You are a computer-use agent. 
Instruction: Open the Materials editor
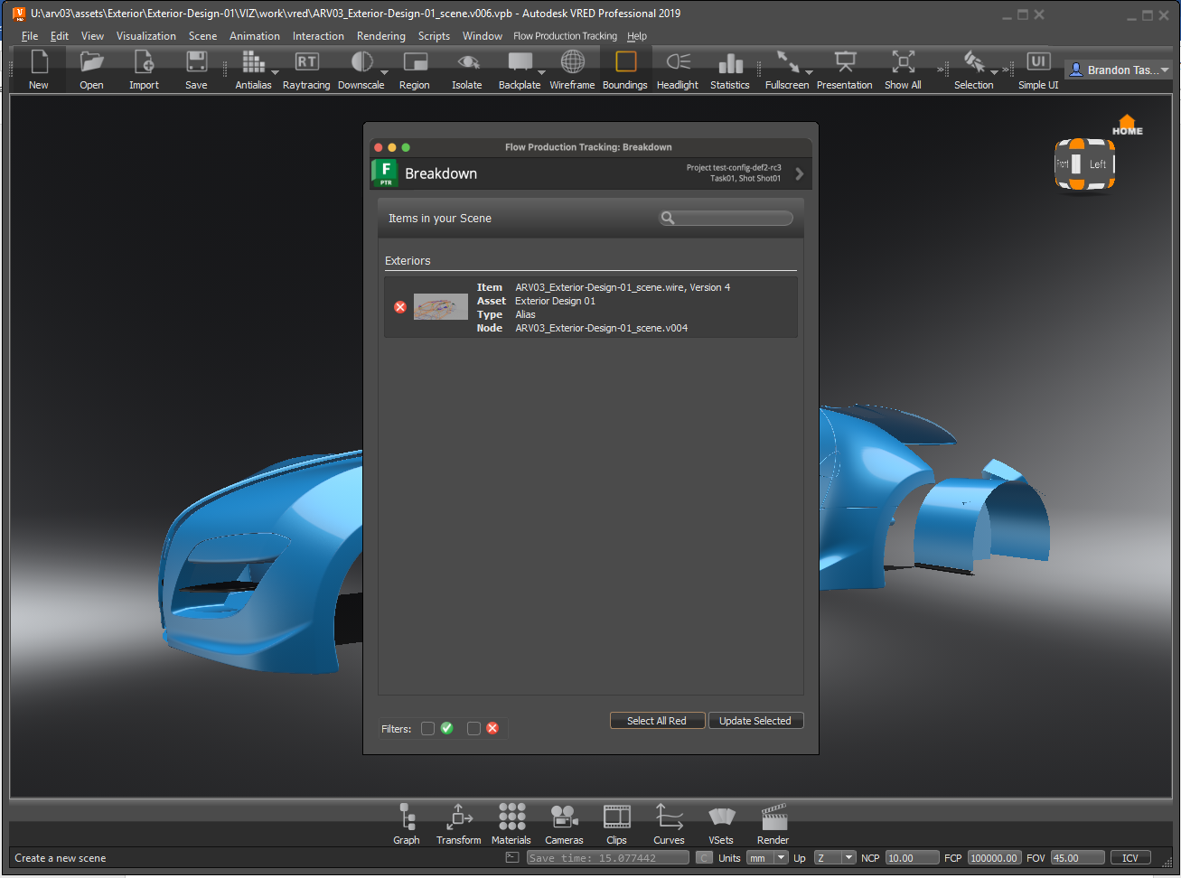coord(511,817)
